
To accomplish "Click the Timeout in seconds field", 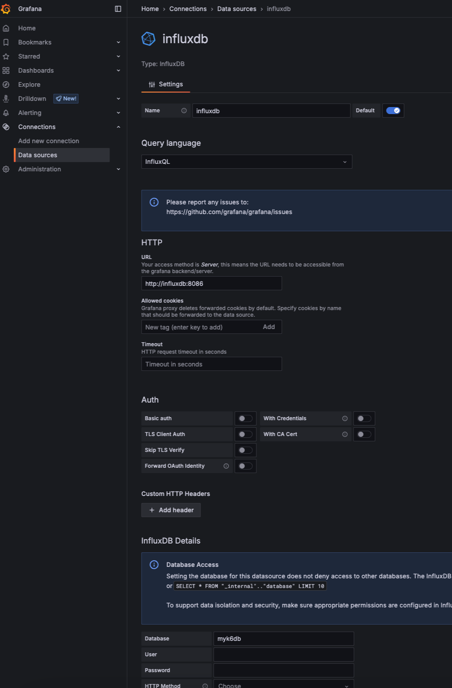I will (x=211, y=364).
